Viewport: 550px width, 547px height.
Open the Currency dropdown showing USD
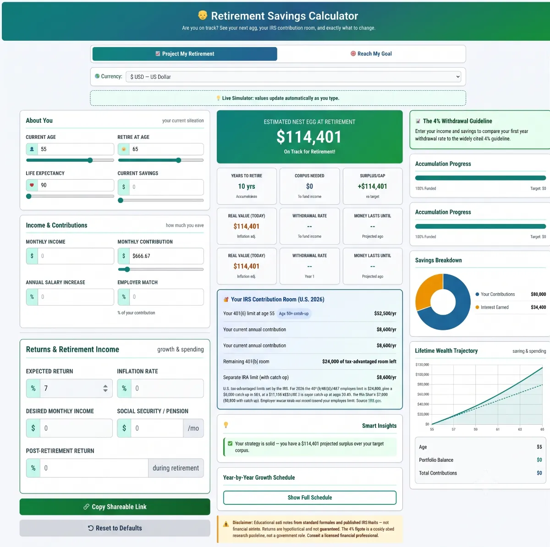(293, 77)
